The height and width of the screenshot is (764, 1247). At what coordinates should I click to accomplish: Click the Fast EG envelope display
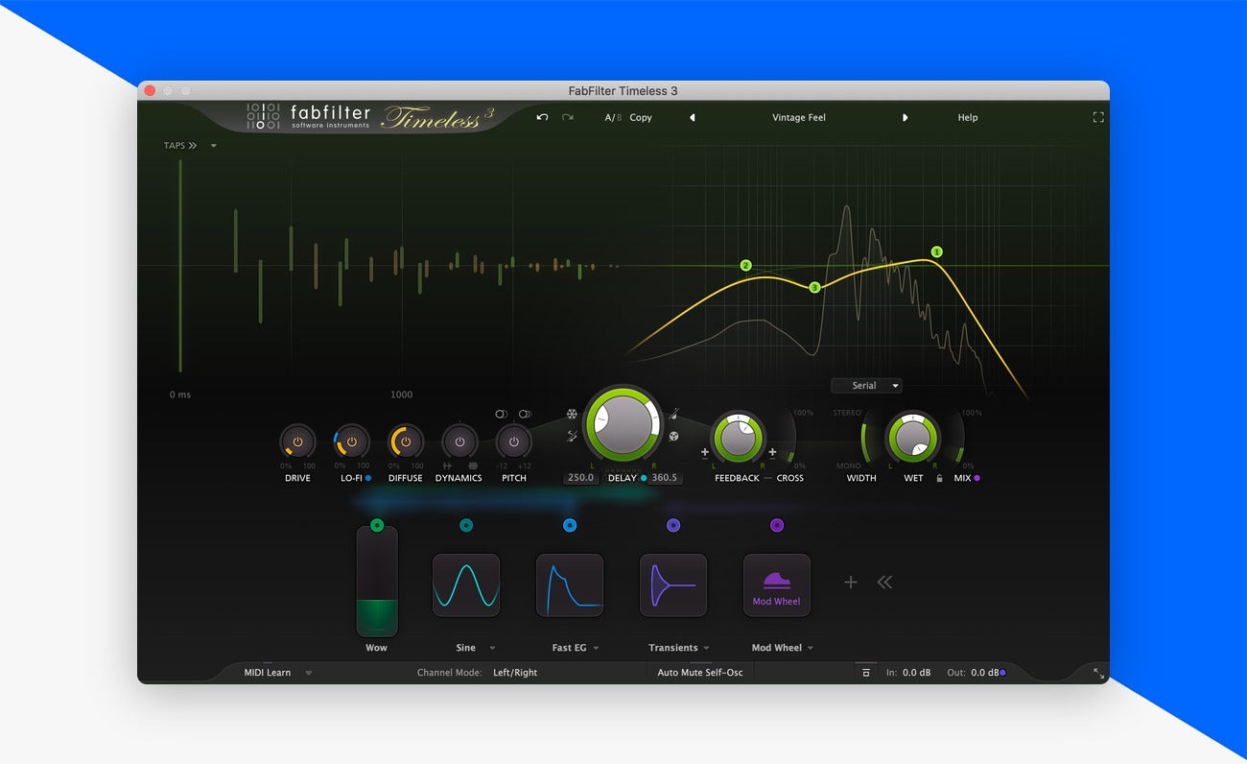click(x=570, y=585)
